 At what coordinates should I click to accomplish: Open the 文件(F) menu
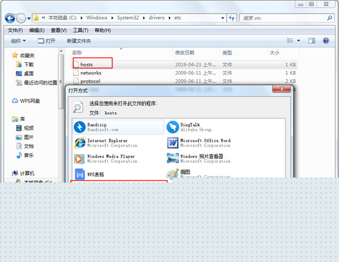[15, 30]
